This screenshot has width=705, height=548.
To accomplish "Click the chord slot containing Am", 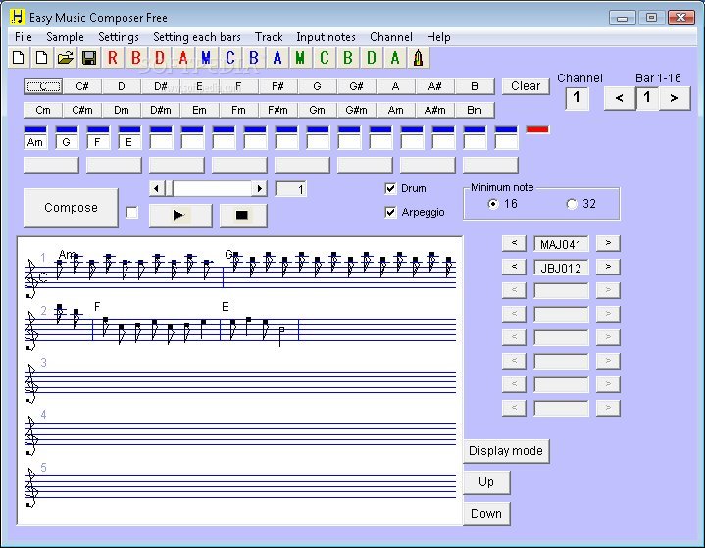I will (35, 142).
